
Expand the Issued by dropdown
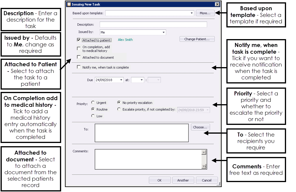click(164, 32)
